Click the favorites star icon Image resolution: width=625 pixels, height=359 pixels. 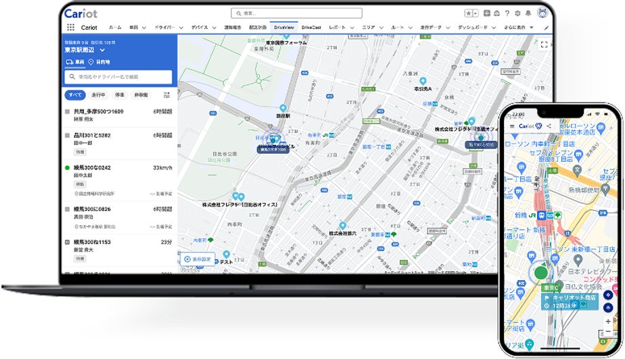pos(469,13)
